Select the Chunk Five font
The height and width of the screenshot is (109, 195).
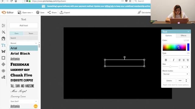click(24, 75)
